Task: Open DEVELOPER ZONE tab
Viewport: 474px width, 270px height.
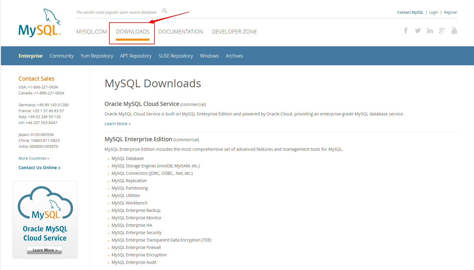Action: click(234, 32)
